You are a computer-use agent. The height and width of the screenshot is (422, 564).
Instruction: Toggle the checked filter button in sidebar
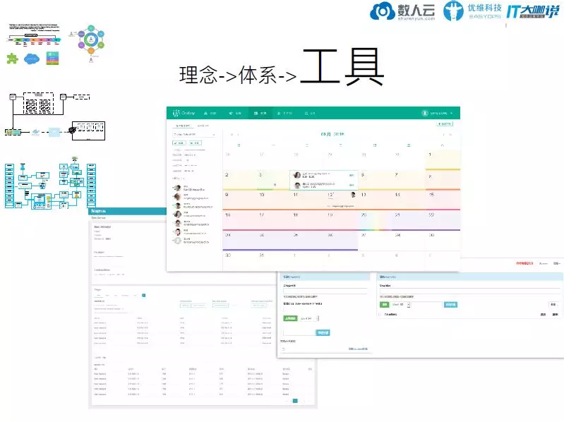(179, 143)
